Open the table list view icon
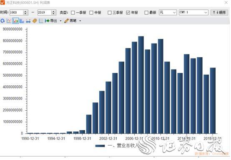Image resolution: width=231 pixels, height=160 pixels. [41, 21]
